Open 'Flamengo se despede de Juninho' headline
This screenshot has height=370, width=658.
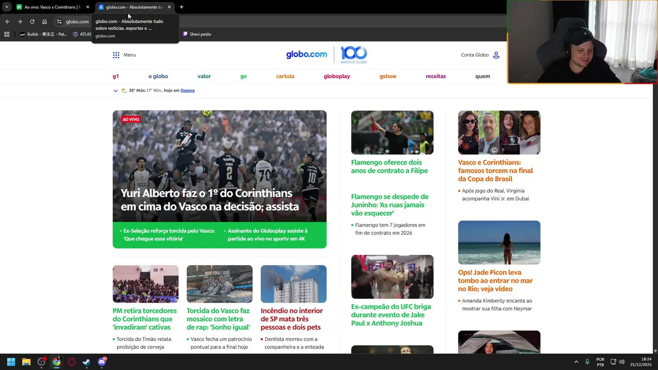(390, 205)
